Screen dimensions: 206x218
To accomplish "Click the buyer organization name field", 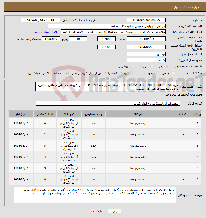I will (x=107, y=26).
